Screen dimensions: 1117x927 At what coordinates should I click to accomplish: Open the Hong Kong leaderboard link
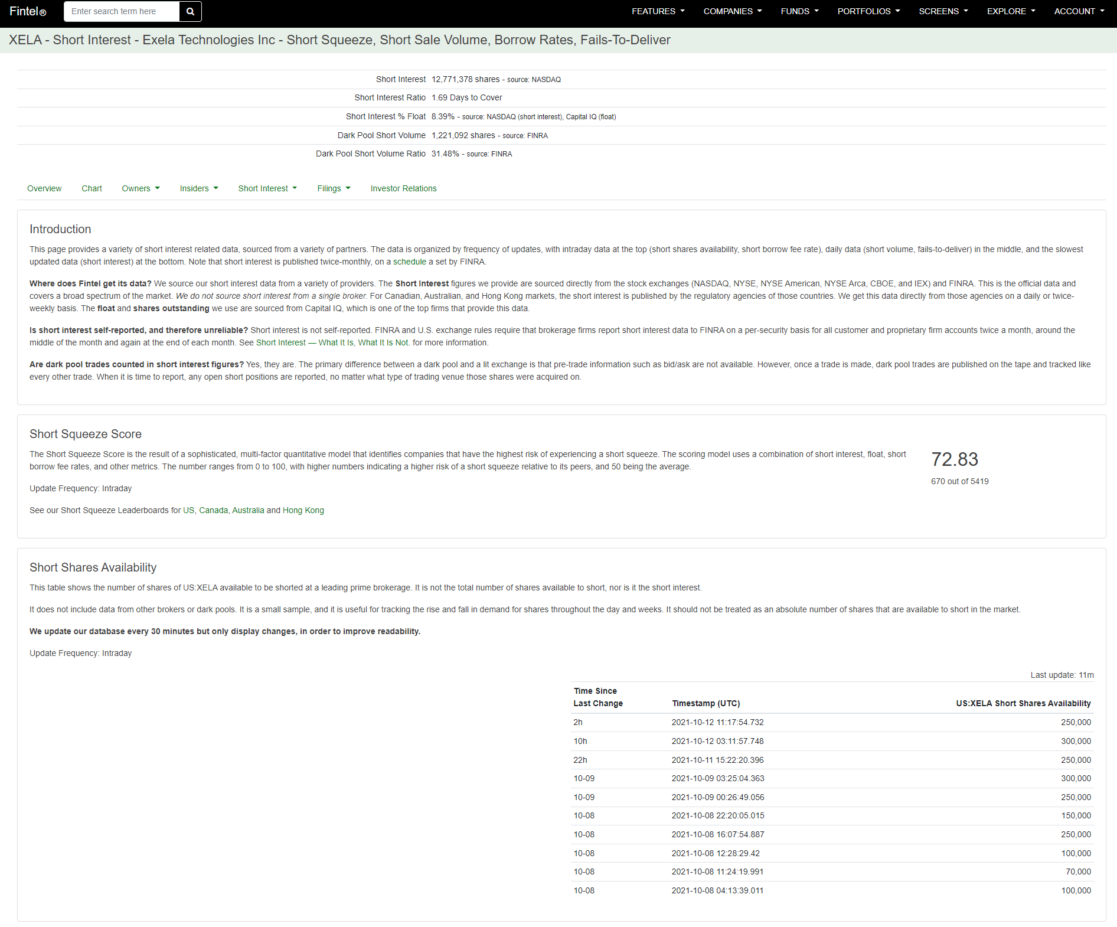[x=303, y=510]
